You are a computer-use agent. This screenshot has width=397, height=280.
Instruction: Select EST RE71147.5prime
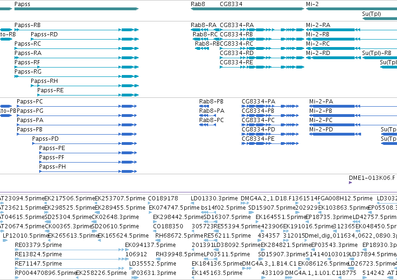[38, 264]
